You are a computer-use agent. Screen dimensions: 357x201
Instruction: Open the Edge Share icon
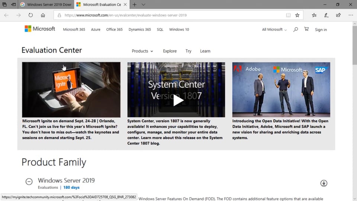tap(338, 15)
